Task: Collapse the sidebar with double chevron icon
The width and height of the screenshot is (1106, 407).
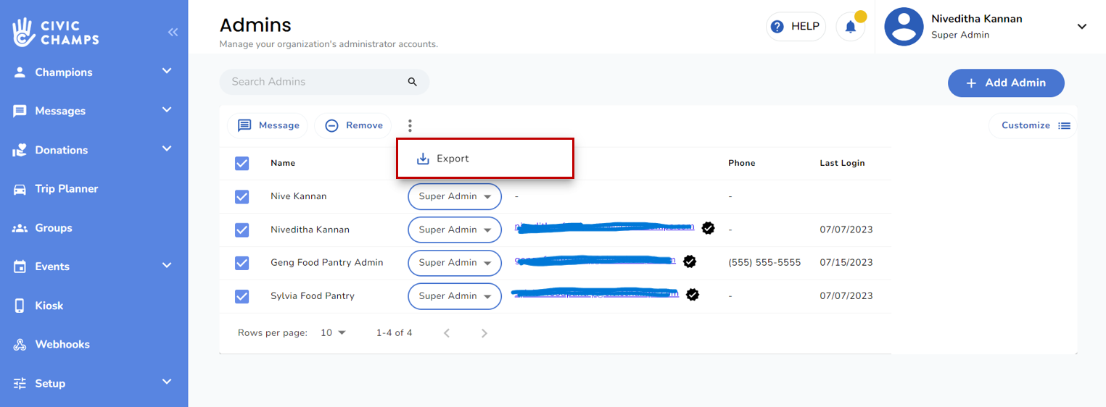Action: (173, 32)
